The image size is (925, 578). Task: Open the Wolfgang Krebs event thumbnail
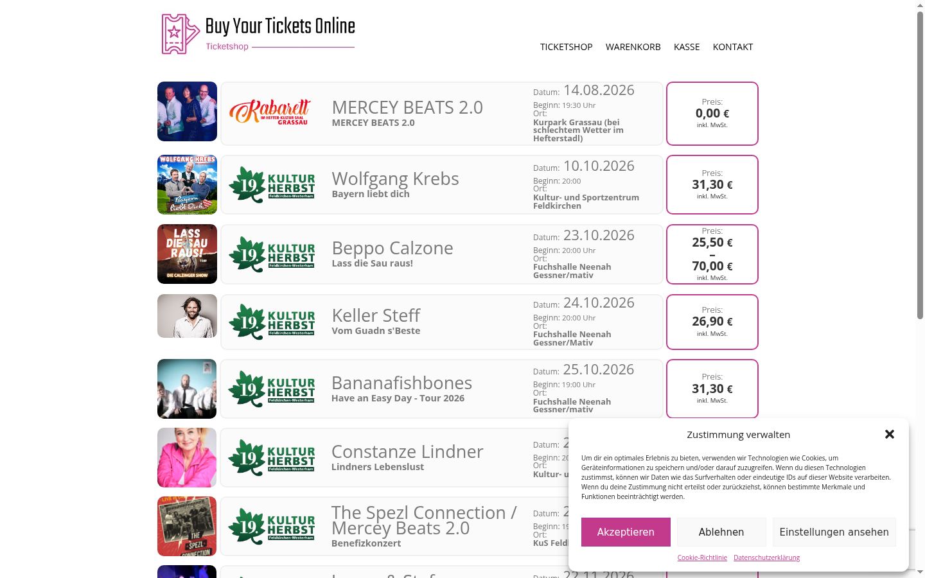187,184
